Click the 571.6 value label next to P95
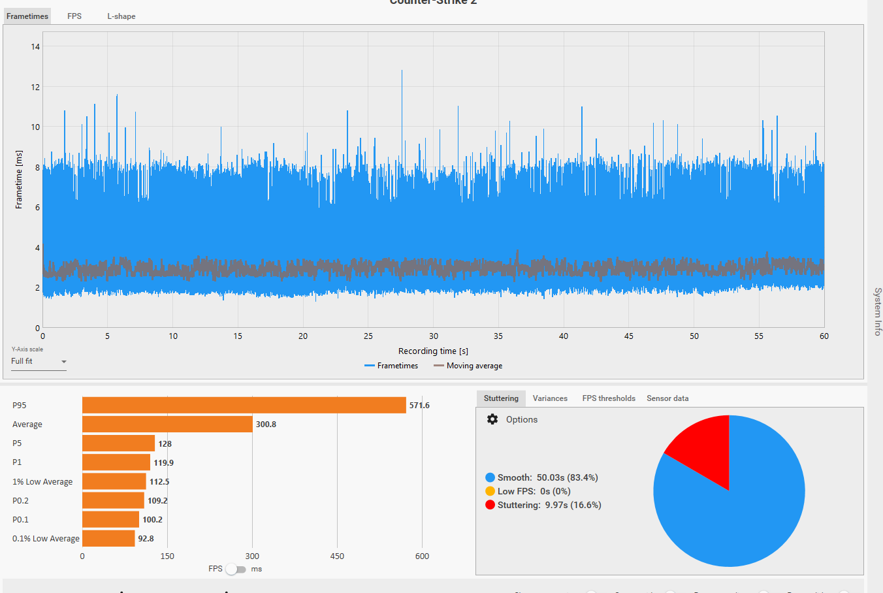 coord(419,406)
